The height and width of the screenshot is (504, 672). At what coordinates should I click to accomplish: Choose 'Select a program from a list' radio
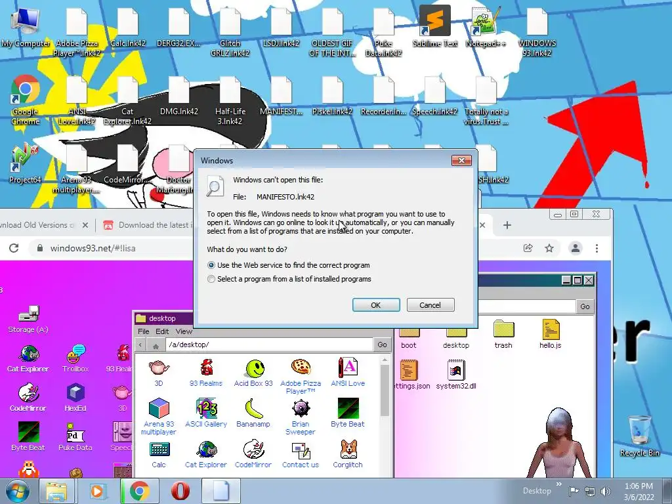tap(211, 279)
